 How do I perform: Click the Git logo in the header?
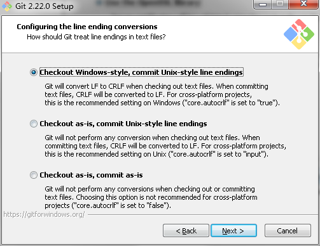point(299,34)
